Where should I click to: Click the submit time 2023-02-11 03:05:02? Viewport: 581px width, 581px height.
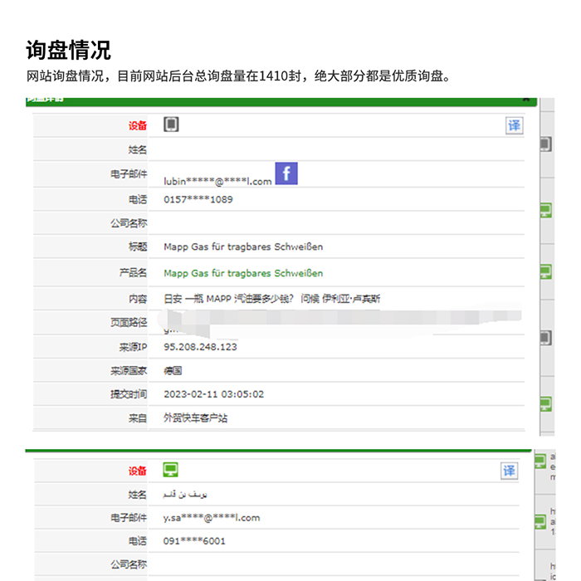[x=214, y=394]
